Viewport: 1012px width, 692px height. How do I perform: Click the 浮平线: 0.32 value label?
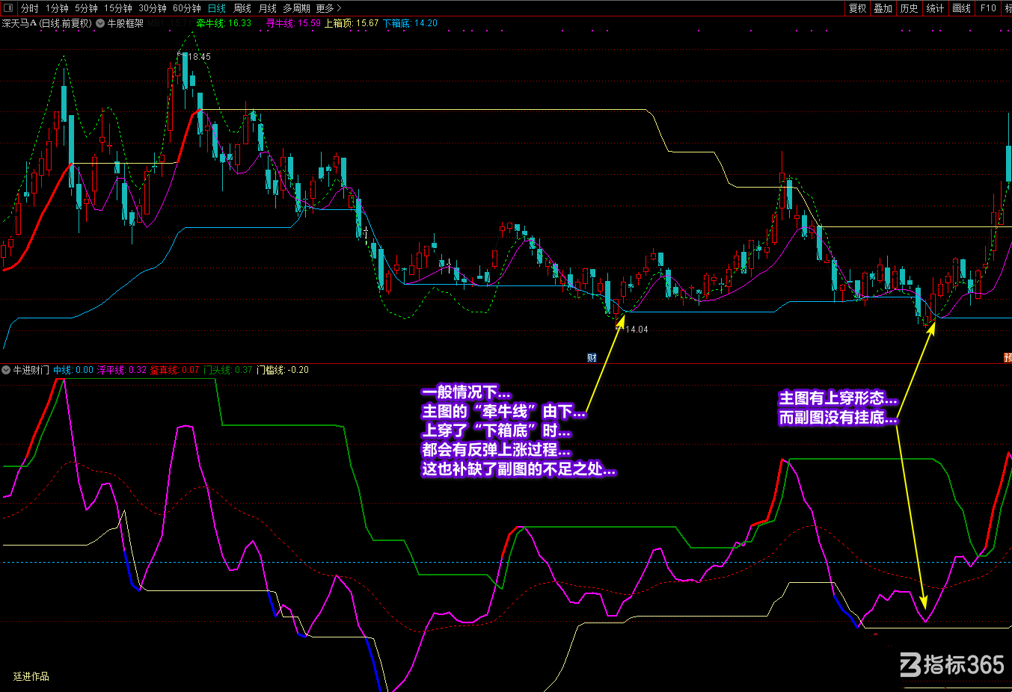click(x=122, y=370)
